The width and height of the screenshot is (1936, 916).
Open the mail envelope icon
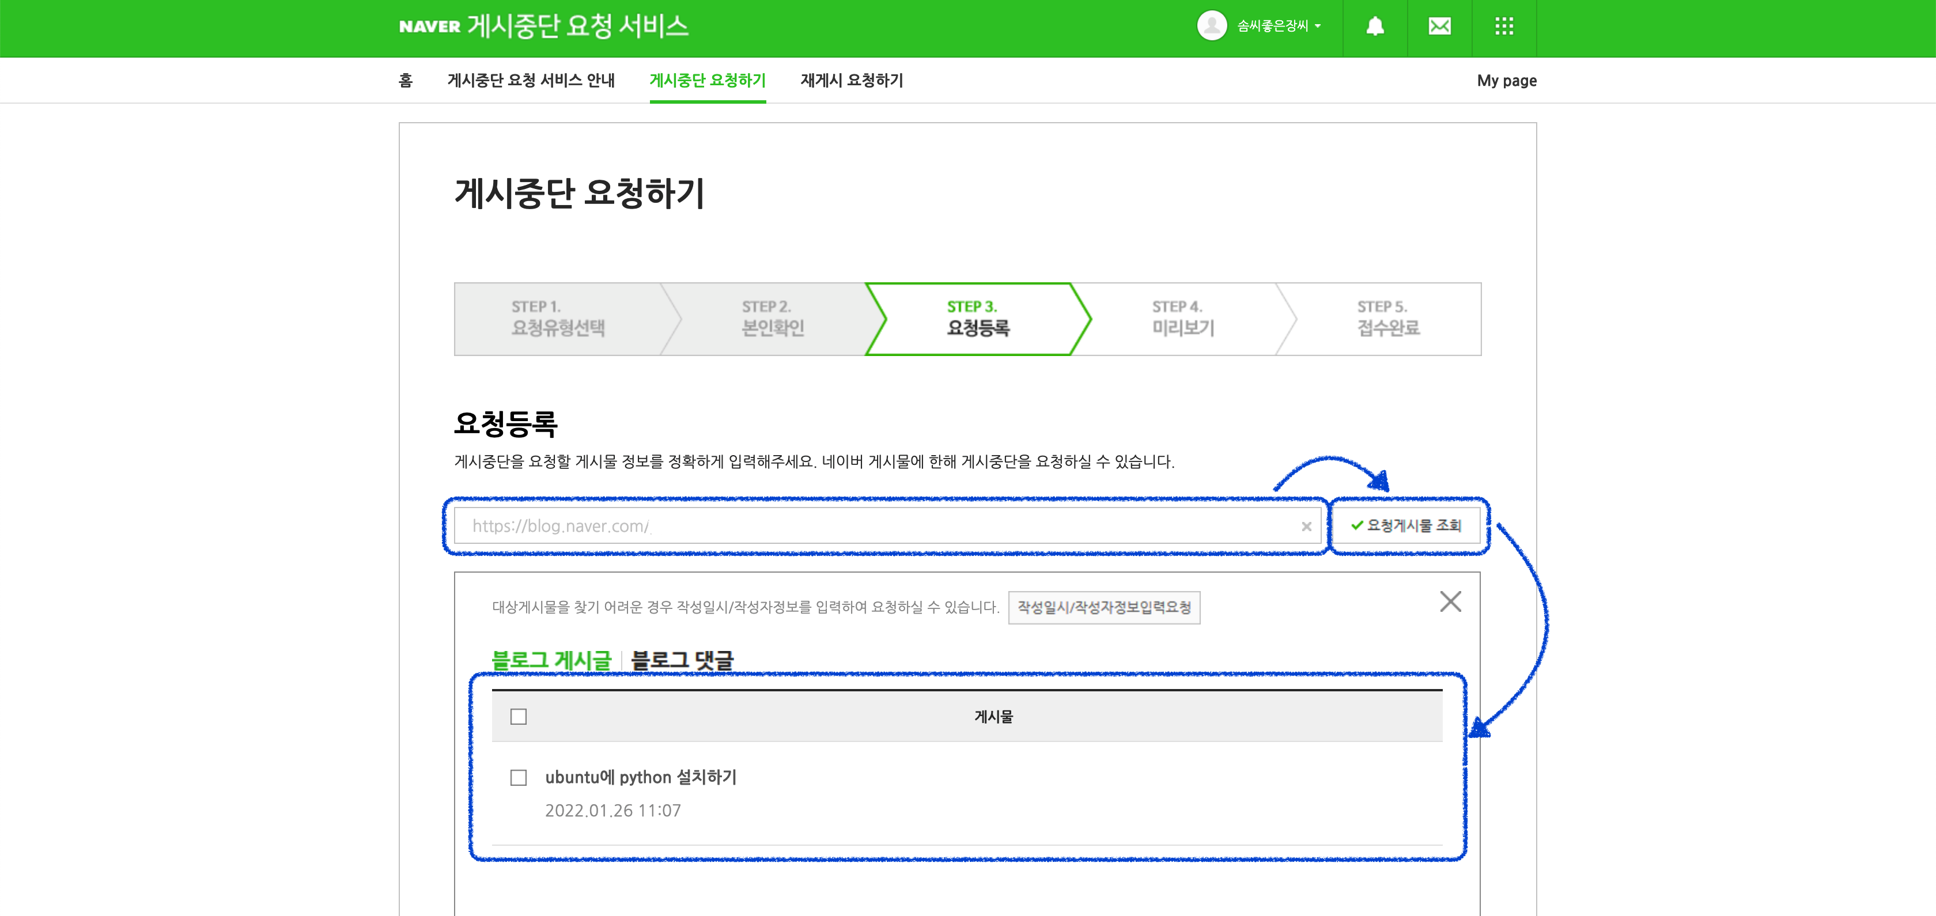[1439, 27]
